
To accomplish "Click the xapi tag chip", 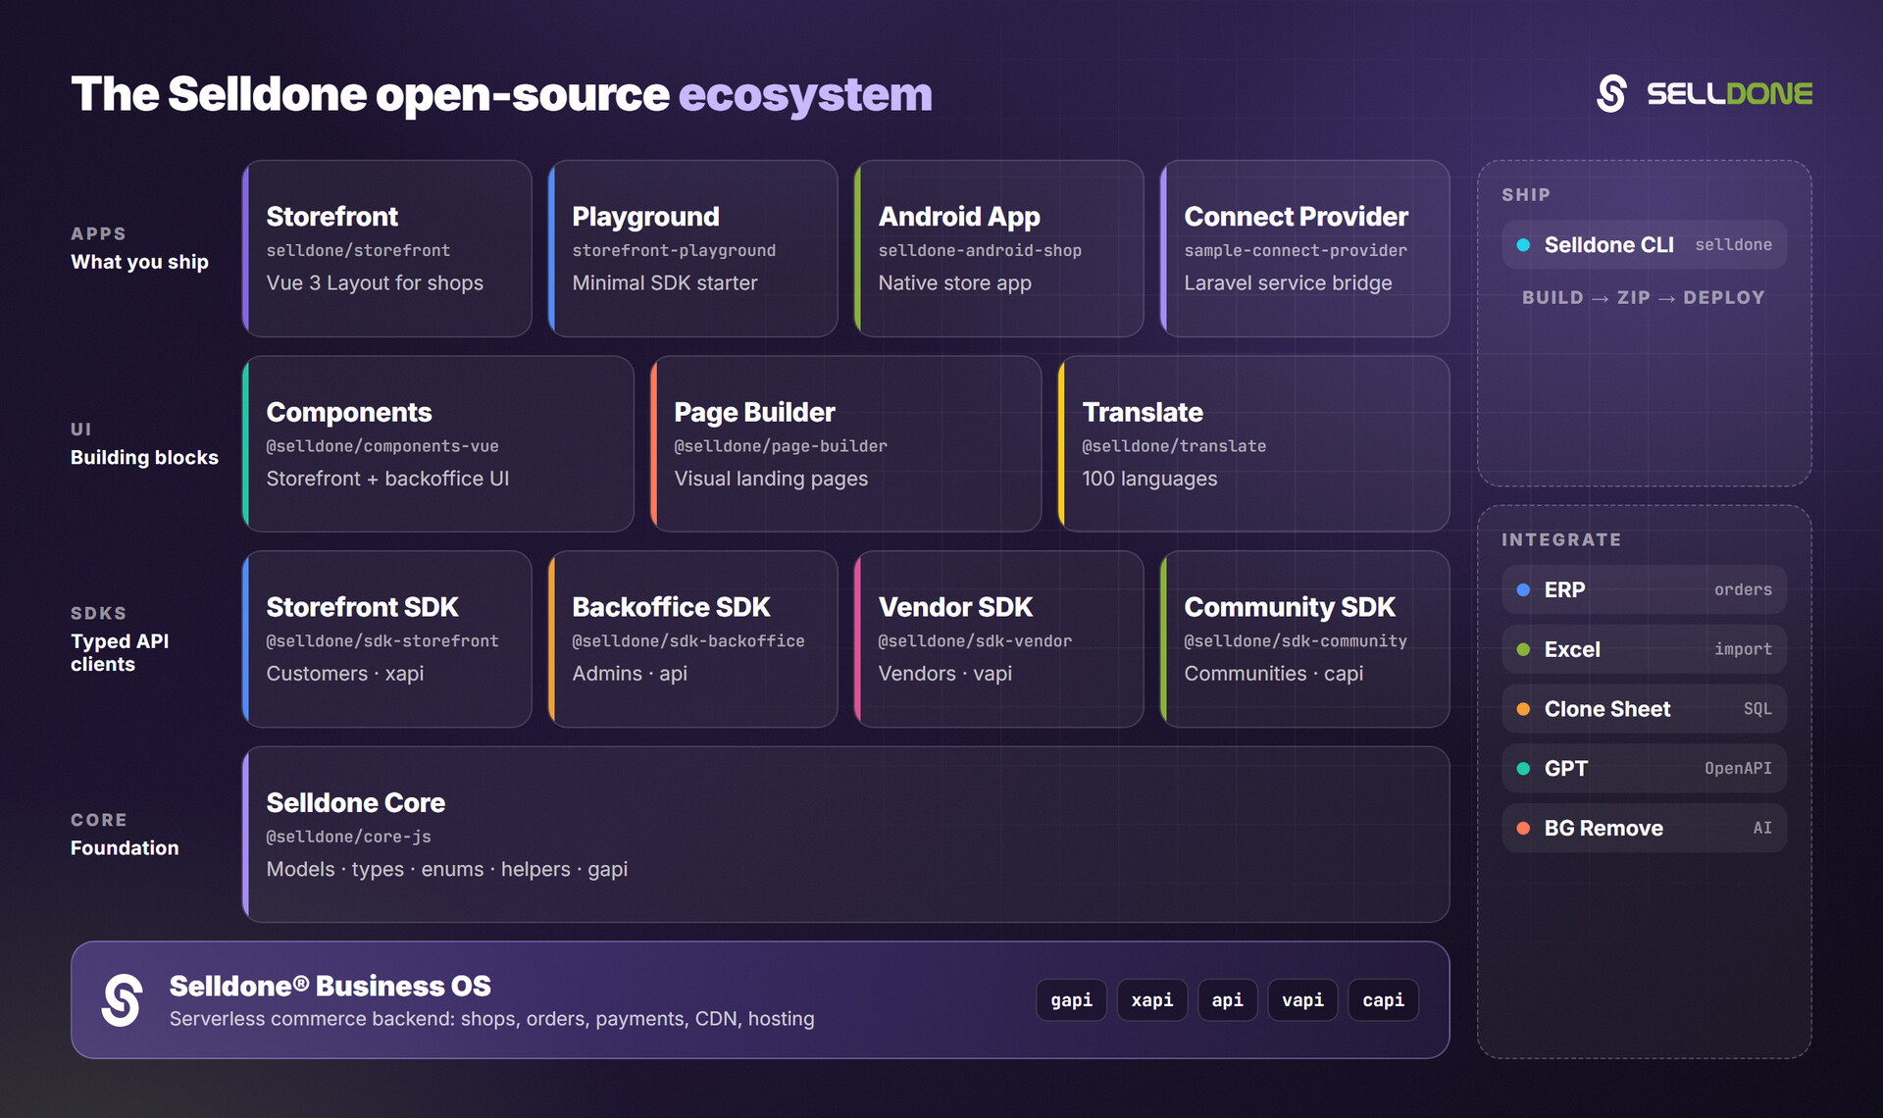I will pos(1152,1000).
